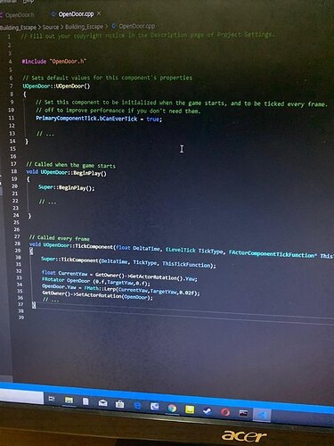Launch File Explorer from the taskbar
Viewport: 334px width, 446px height.
[x=69, y=401]
